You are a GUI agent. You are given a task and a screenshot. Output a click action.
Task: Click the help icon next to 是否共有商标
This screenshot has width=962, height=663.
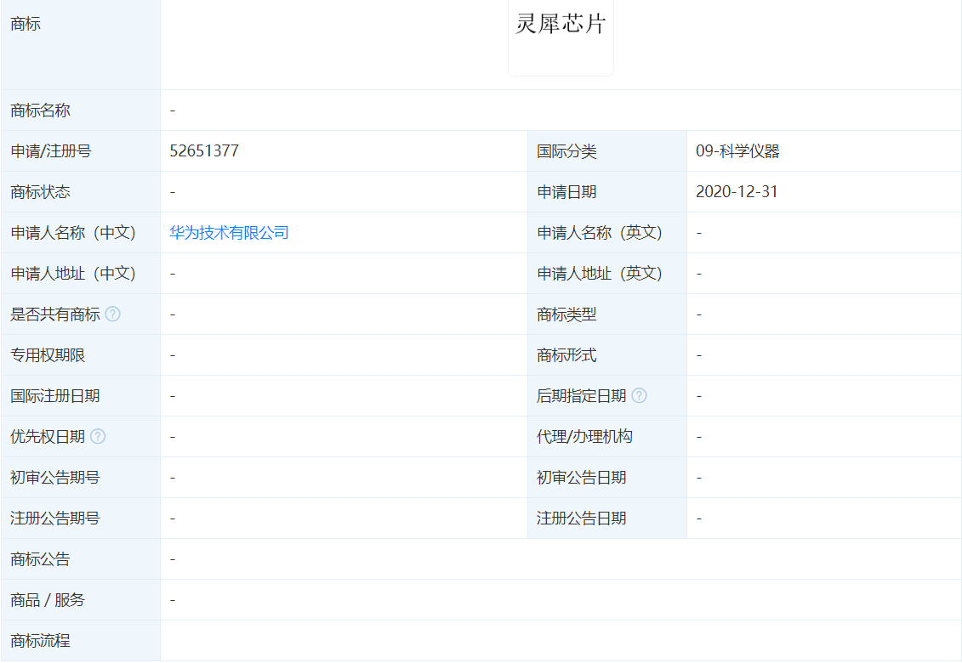113,314
